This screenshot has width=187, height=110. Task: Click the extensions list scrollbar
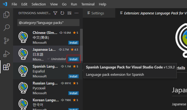coord(81,45)
